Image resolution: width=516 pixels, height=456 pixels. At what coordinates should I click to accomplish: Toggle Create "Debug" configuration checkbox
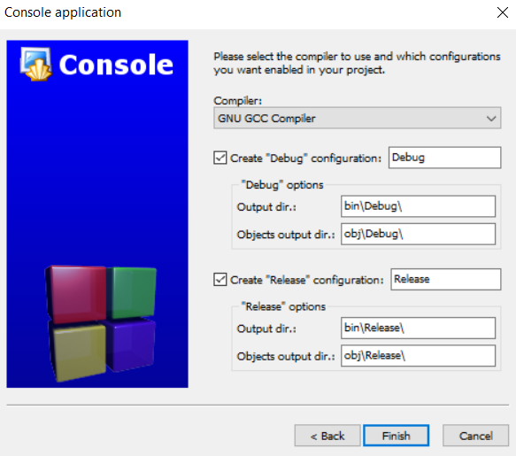tap(220, 158)
